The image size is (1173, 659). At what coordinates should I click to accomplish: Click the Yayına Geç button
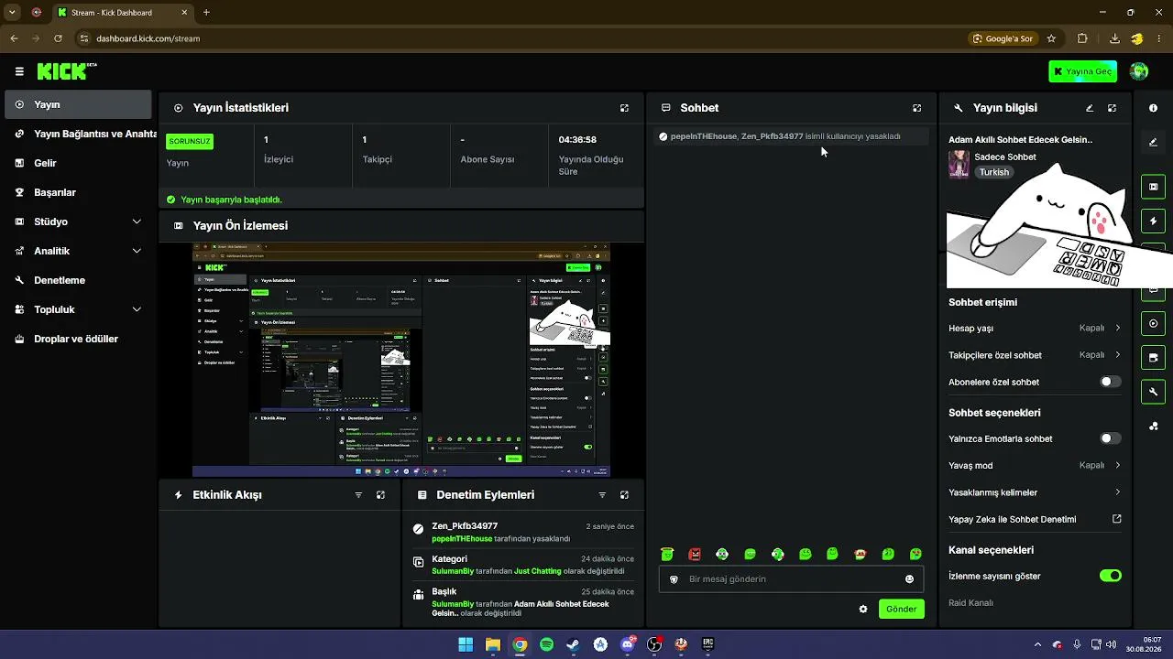click(1083, 71)
